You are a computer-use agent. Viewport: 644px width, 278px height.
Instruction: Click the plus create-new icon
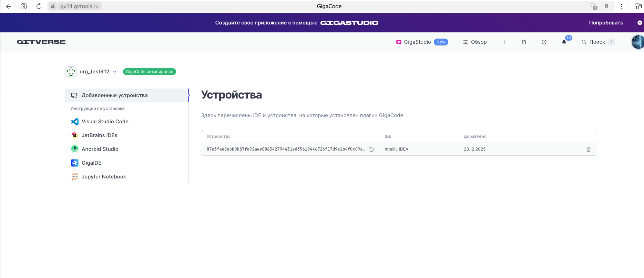coord(504,42)
